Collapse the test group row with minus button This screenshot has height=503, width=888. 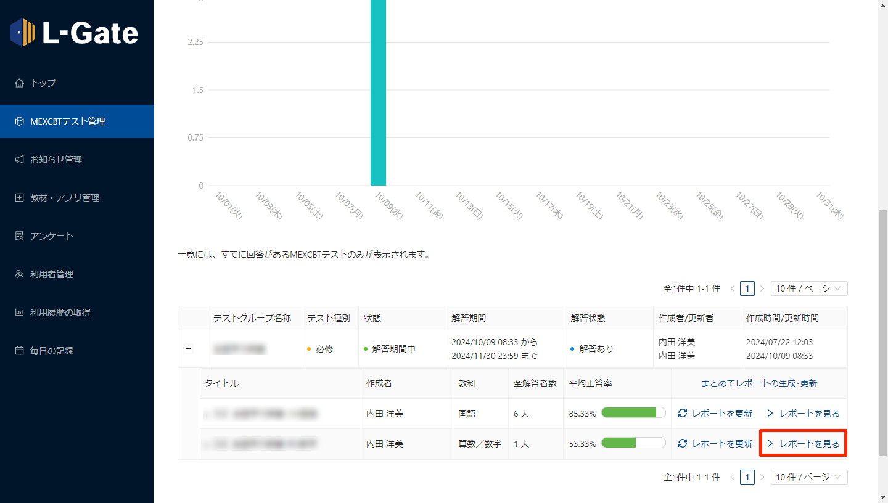coord(189,349)
